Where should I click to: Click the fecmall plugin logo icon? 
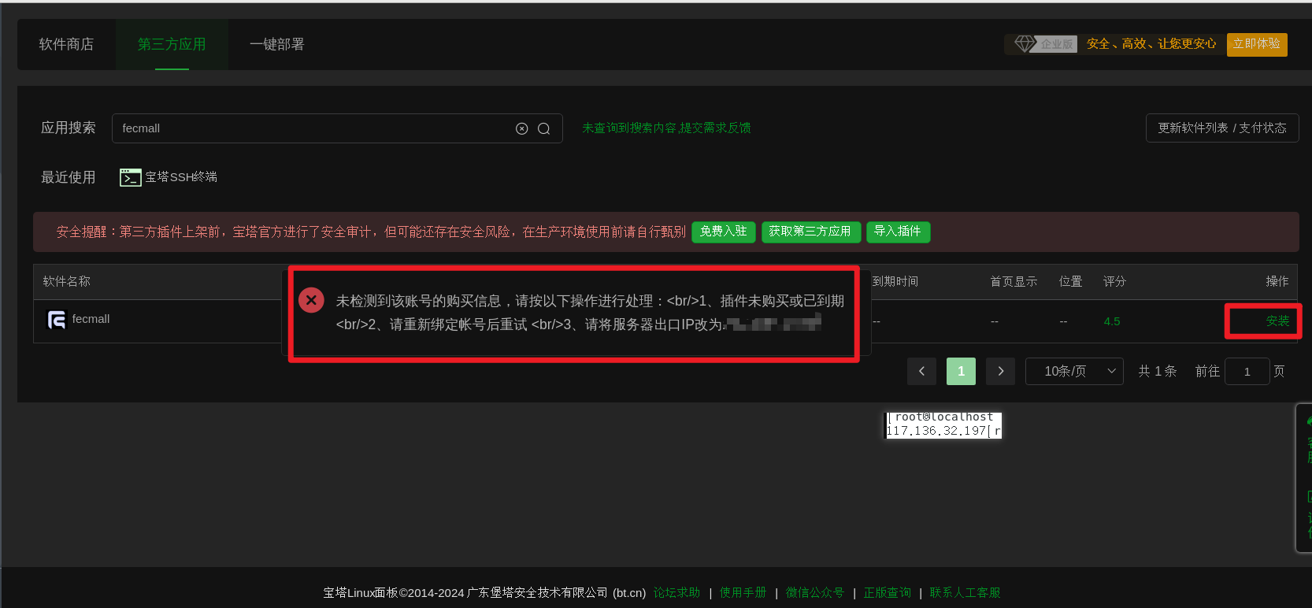(x=57, y=320)
